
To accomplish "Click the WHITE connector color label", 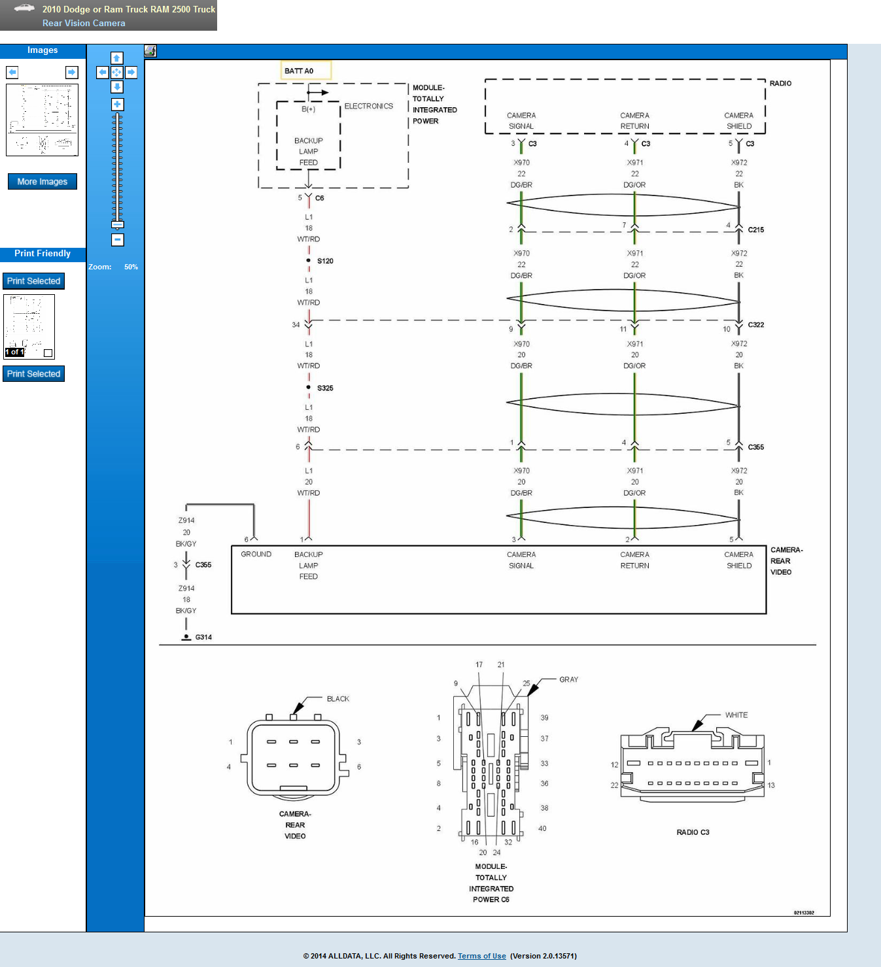I will point(736,715).
